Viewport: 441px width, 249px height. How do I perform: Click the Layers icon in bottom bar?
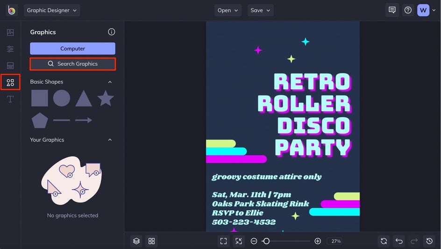click(x=136, y=241)
